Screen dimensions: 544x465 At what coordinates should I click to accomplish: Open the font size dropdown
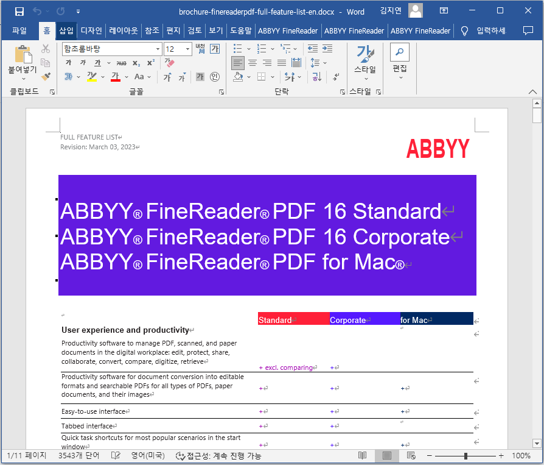point(187,49)
